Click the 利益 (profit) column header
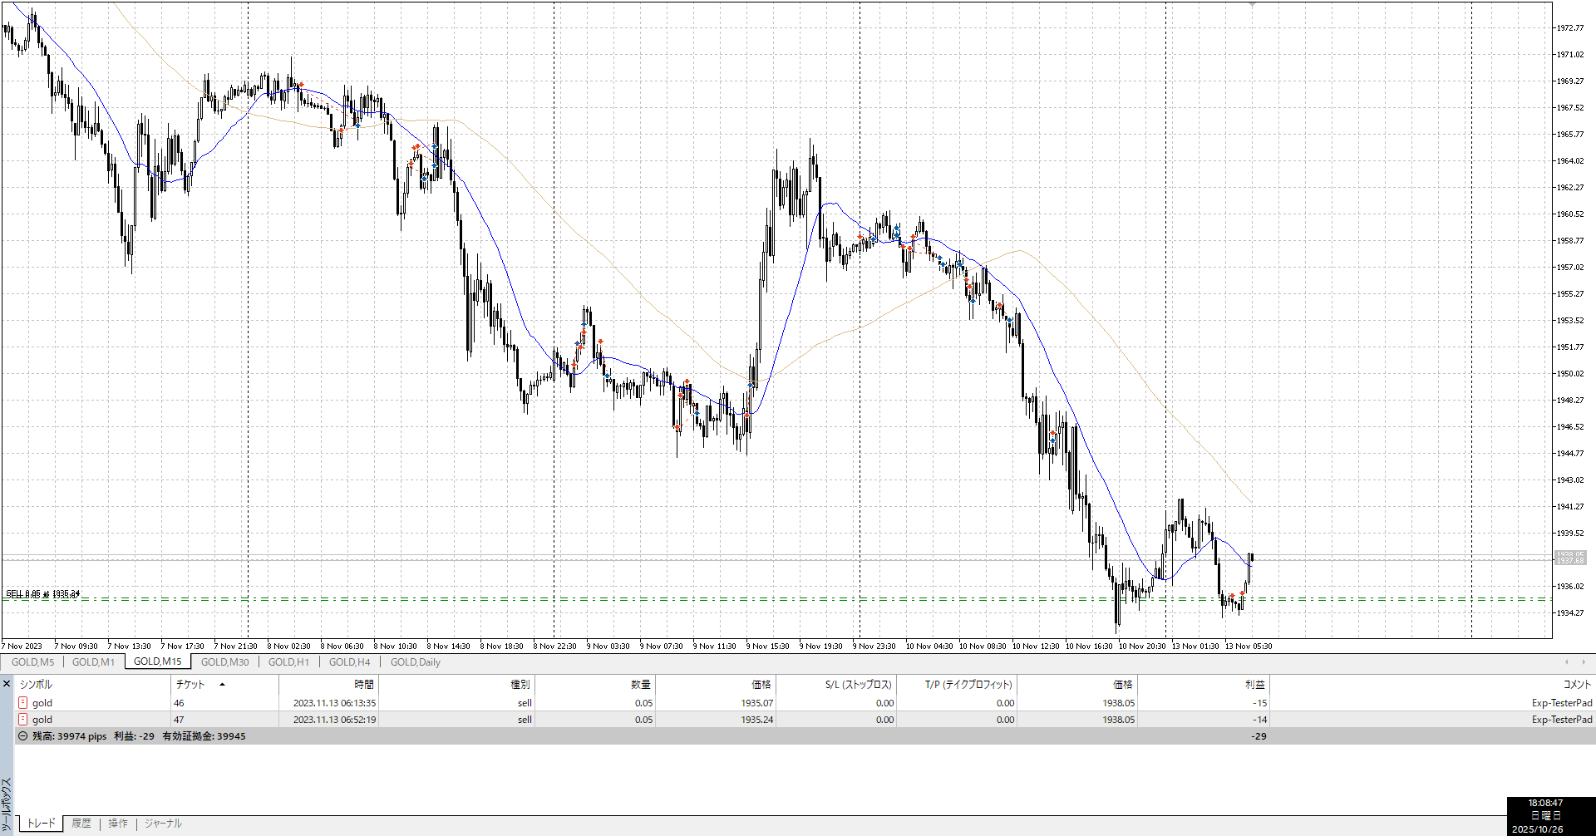The image size is (1596, 836). (x=1254, y=685)
